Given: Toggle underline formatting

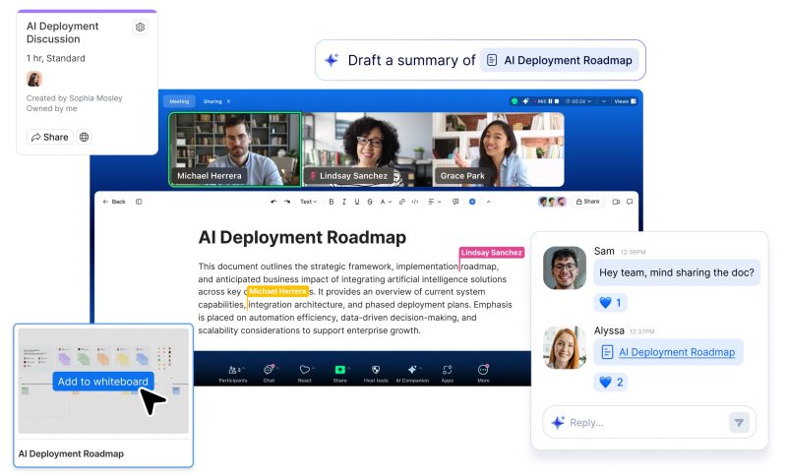Looking at the screenshot, I should (x=357, y=202).
